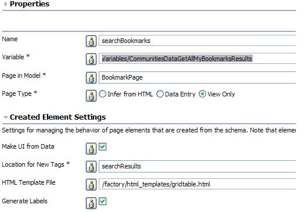This screenshot has width=305, height=212.
Task: Click the profile icon beside HTML Template File
Action: click(x=91, y=185)
